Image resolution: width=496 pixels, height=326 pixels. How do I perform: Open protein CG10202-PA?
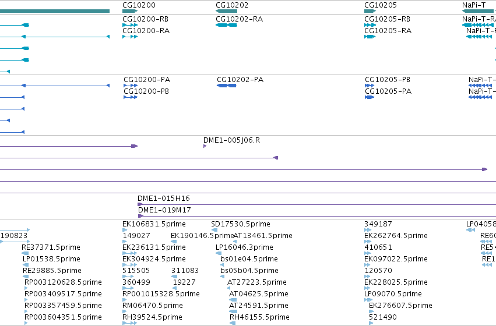pyautogui.click(x=240, y=80)
